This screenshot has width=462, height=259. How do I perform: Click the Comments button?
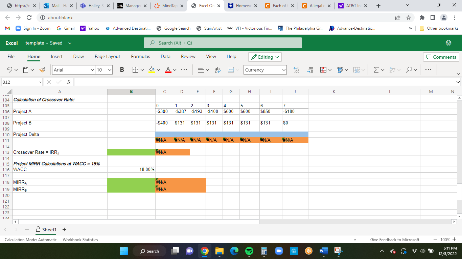coord(441,57)
